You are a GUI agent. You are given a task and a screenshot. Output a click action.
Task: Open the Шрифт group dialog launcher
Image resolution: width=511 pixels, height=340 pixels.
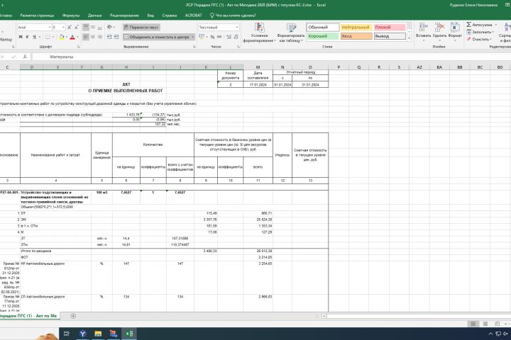(79, 47)
